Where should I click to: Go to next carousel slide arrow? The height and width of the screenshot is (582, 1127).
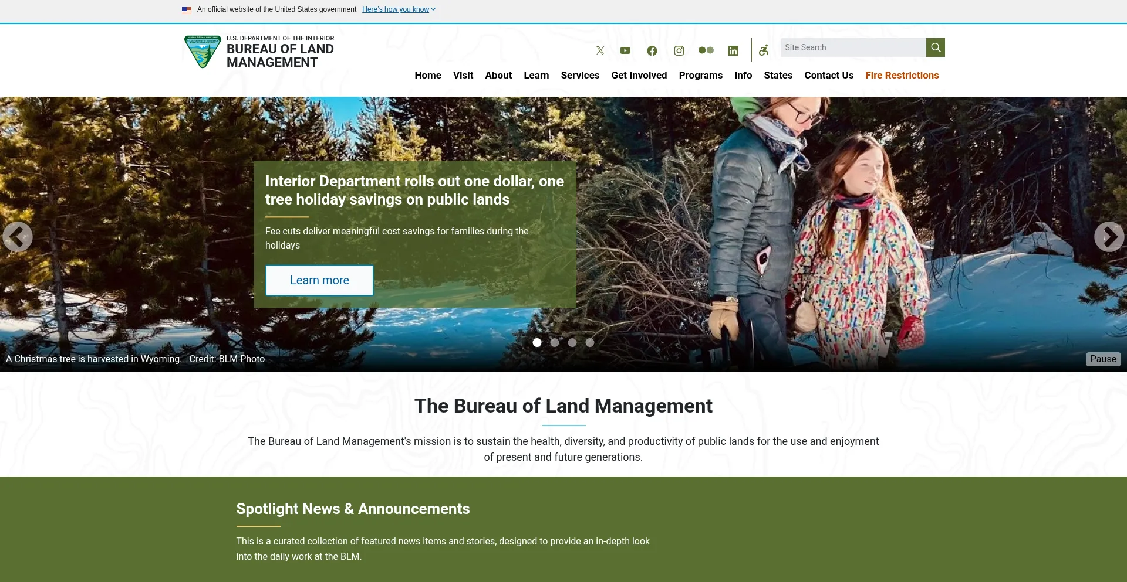coord(1109,237)
